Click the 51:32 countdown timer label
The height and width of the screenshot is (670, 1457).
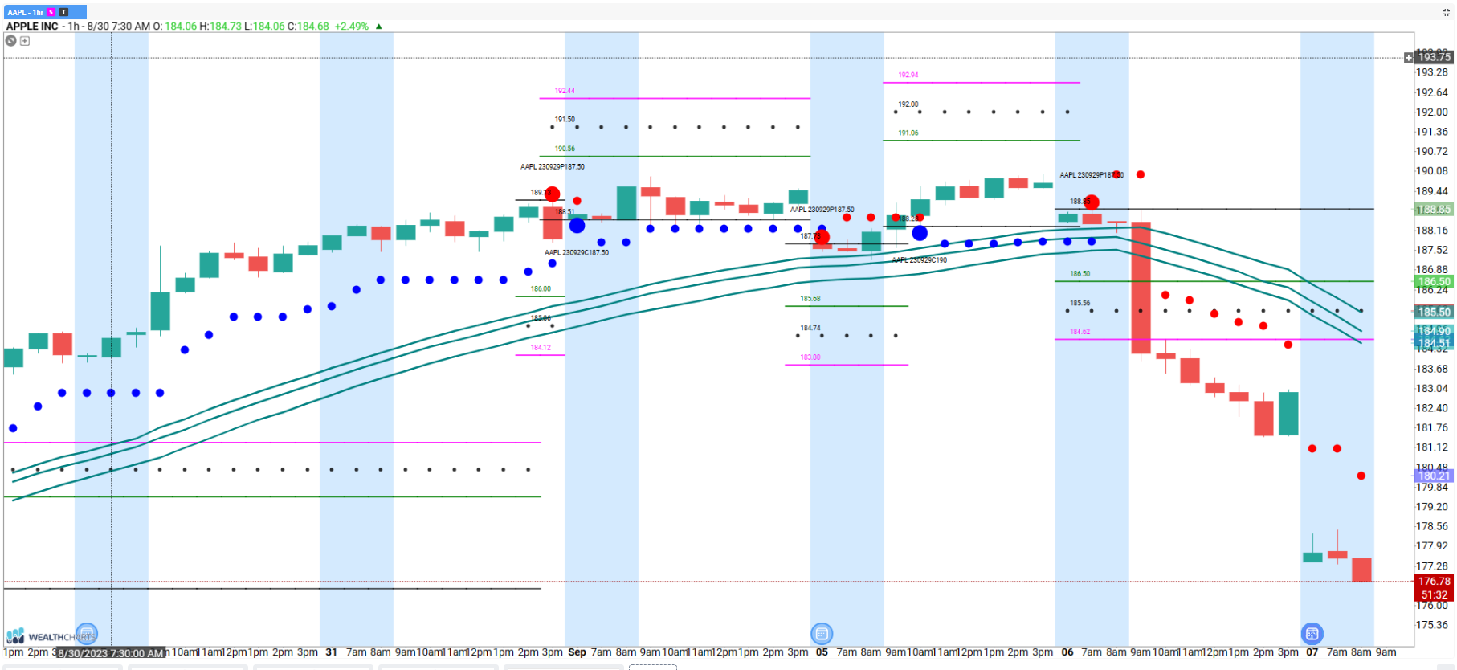tap(1434, 594)
